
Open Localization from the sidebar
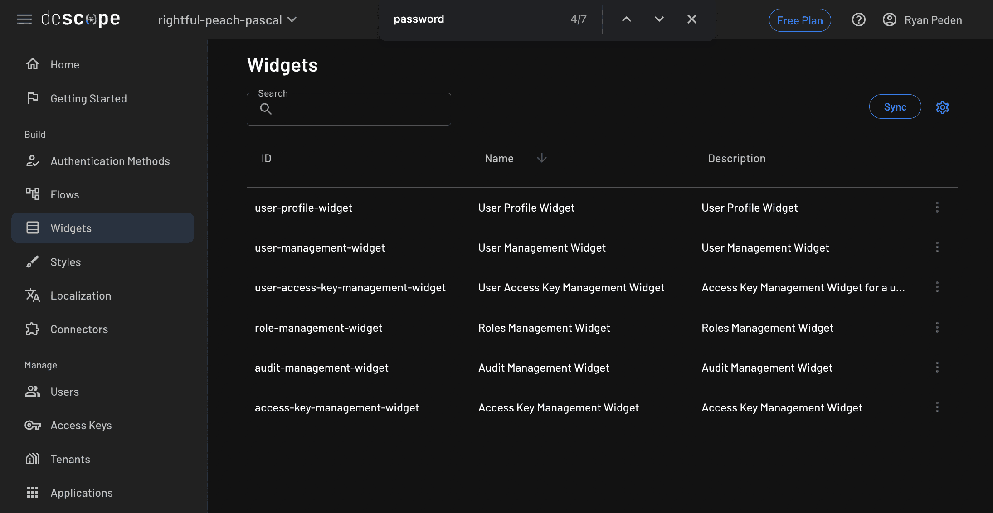coord(81,295)
